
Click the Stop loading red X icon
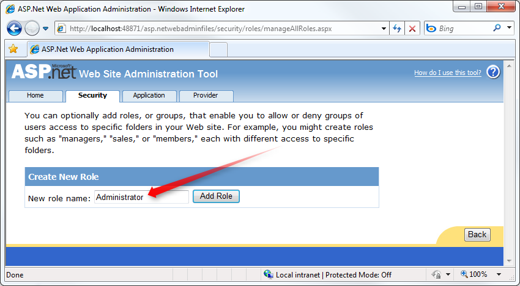[413, 29]
